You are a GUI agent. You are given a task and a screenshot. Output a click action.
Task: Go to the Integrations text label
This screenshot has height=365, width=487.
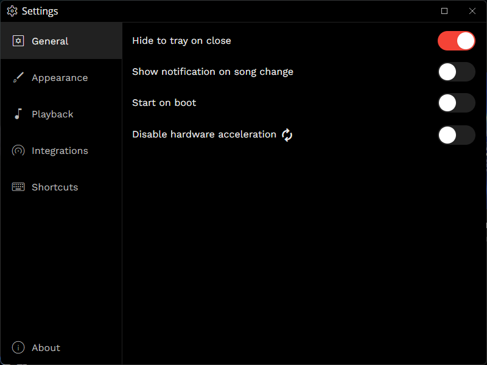point(60,151)
